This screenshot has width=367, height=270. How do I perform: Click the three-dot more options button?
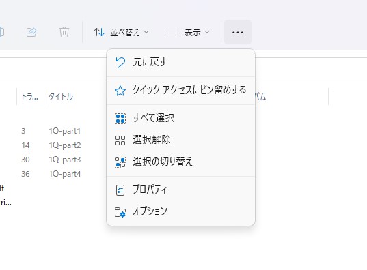pyautogui.click(x=238, y=32)
